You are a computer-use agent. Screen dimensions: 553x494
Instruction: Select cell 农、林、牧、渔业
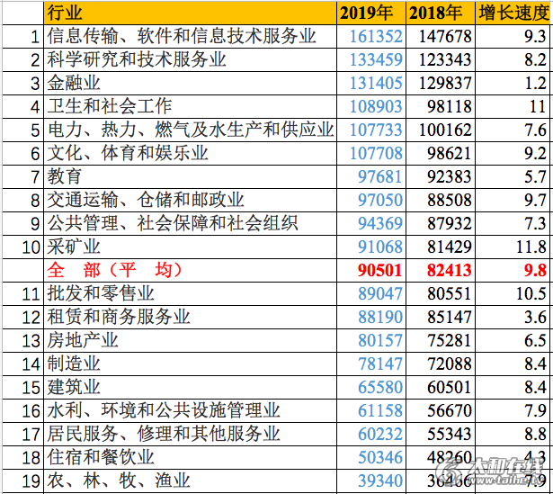click(190, 481)
